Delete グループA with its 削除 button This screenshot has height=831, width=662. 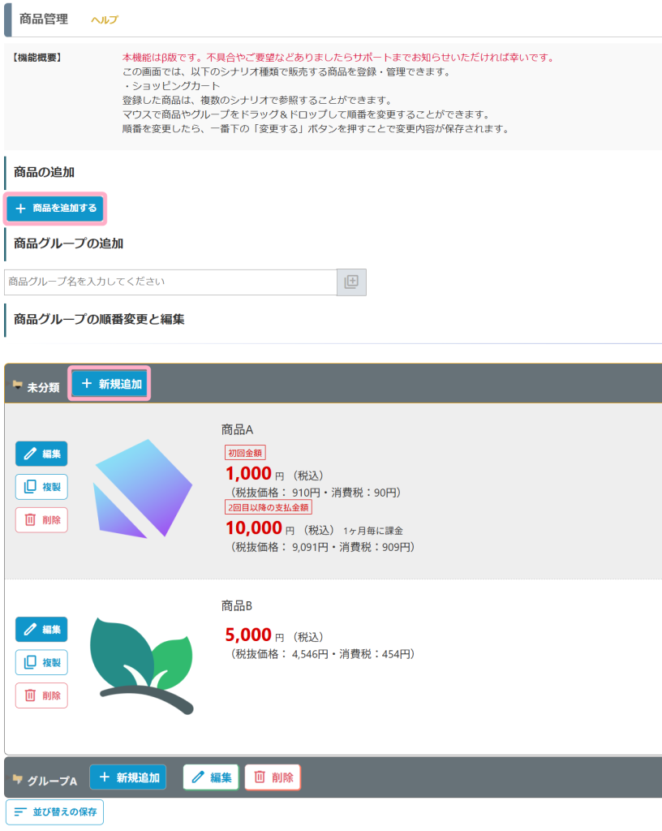click(x=273, y=777)
